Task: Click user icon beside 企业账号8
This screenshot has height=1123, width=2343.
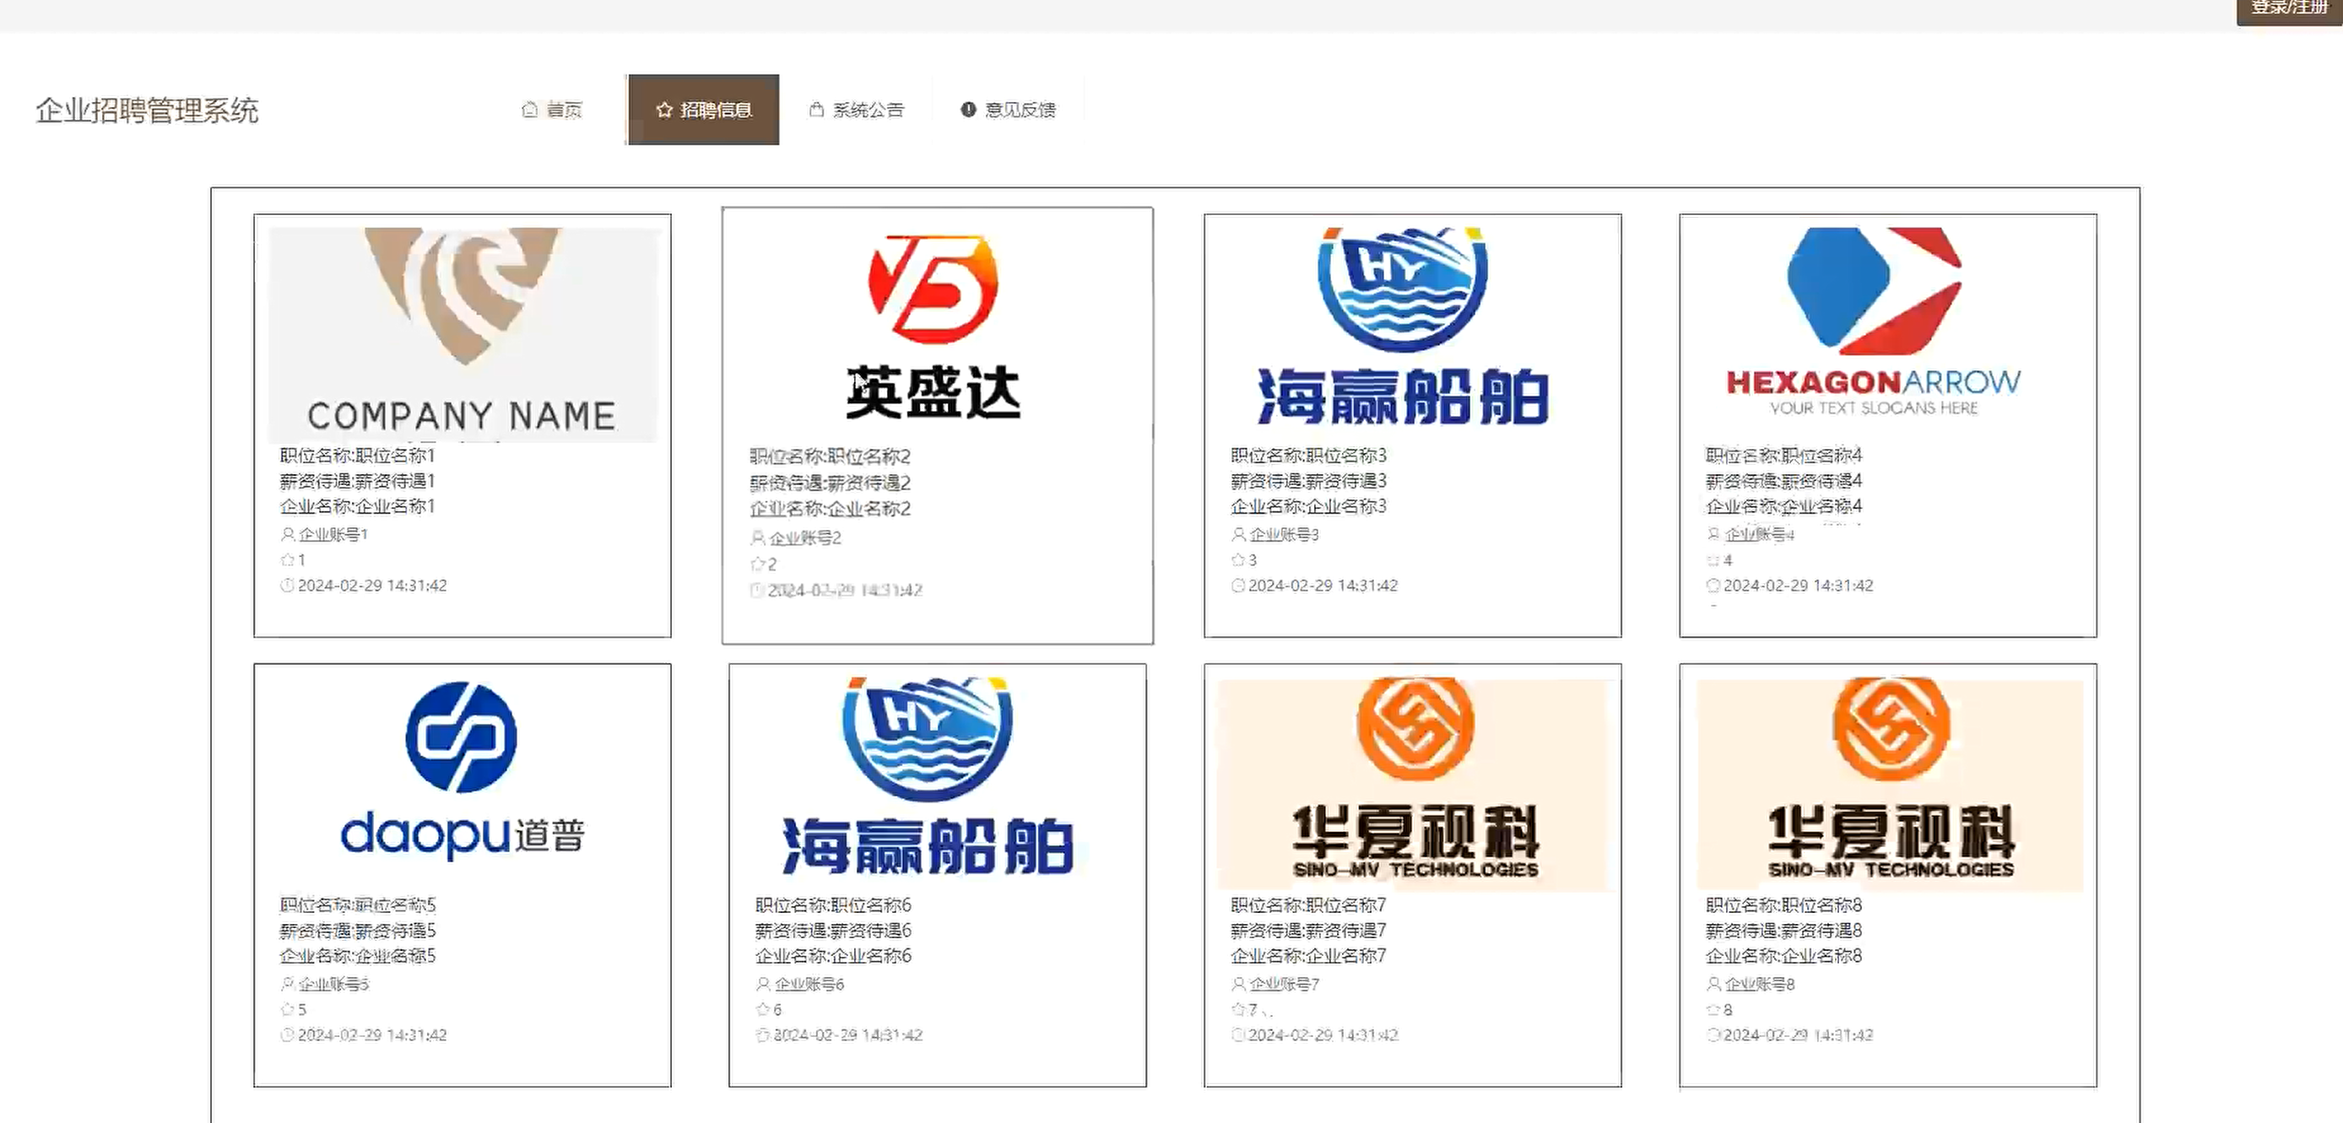Action: [1713, 984]
